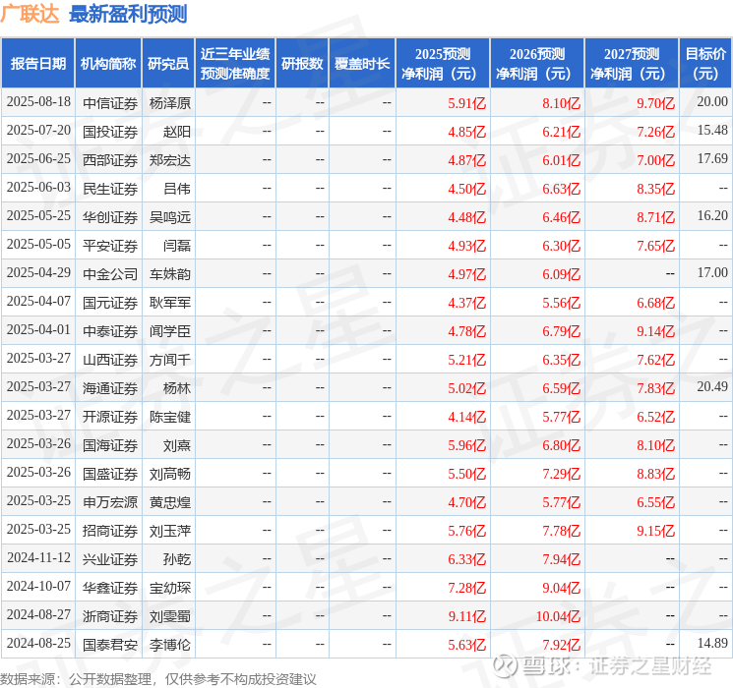
Task: Click the 覆盖时长 column header
Action: [x=362, y=64]
